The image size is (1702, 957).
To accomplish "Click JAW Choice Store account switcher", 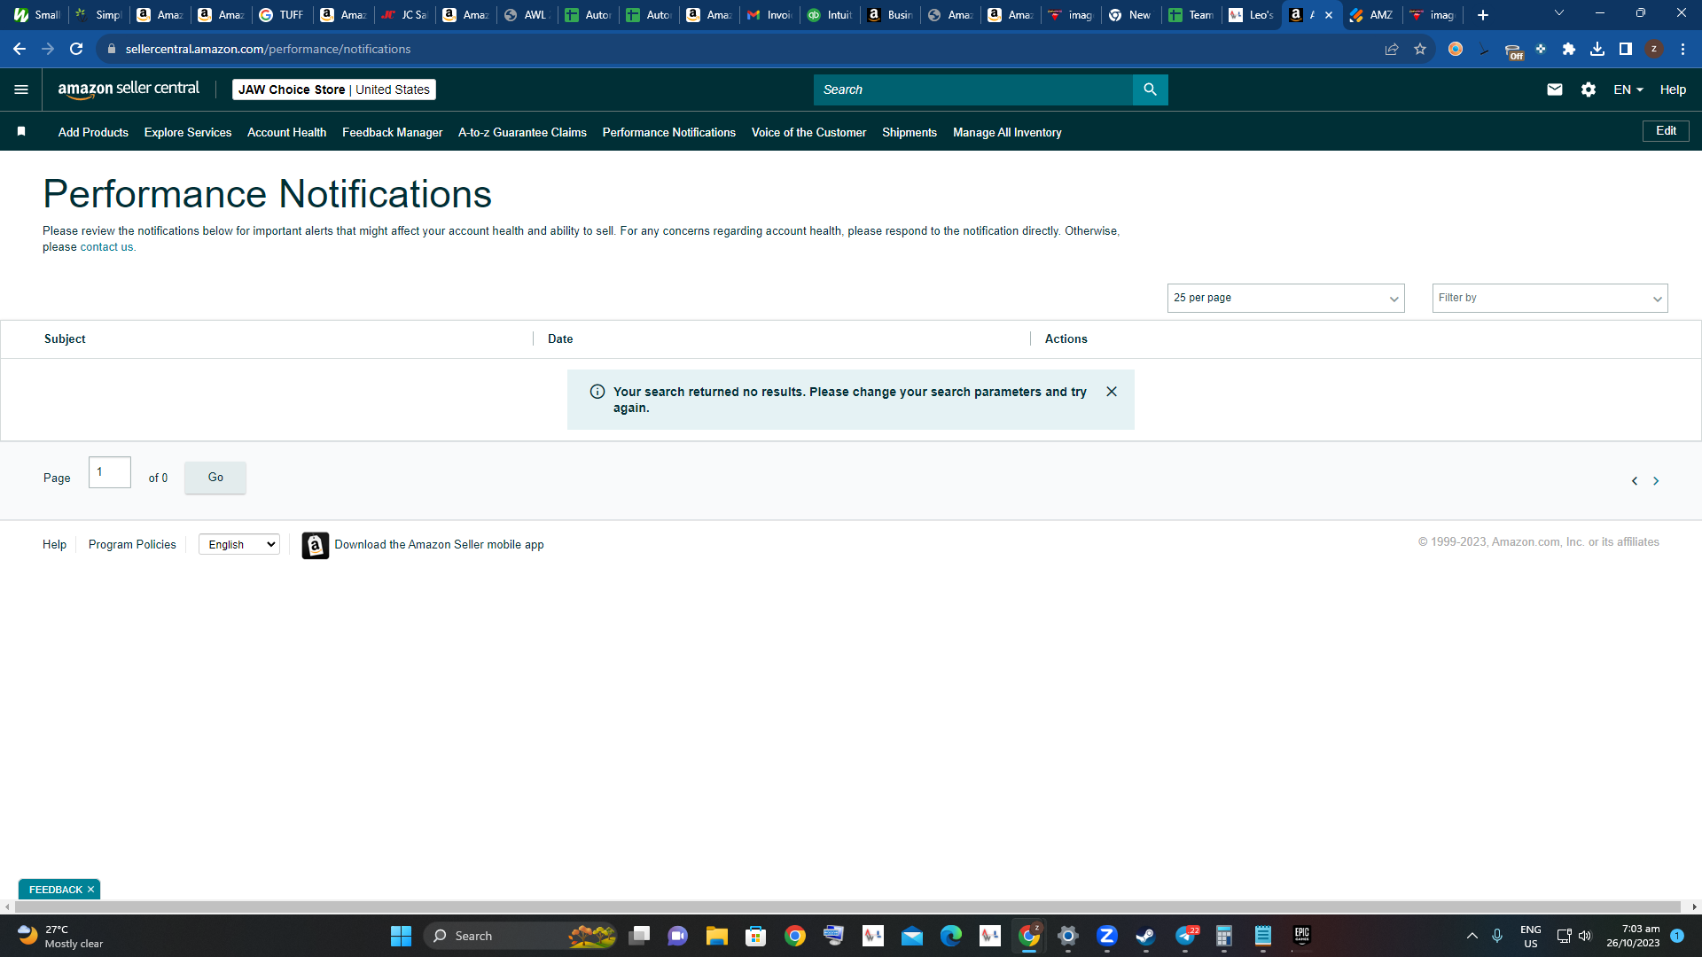I will coord(334,89).
